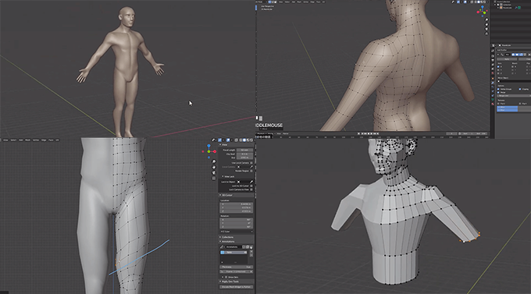The image size is (531, 294).
Task: Open the XYZ Euler rotation mode dropdown
Action: [237, 232]
